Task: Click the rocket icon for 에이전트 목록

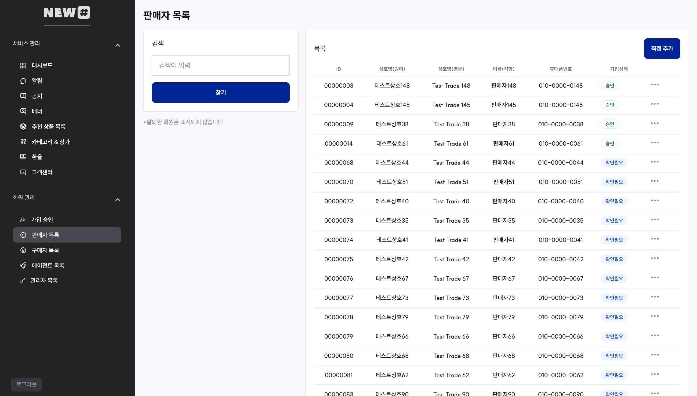Action: coord(23,265)
